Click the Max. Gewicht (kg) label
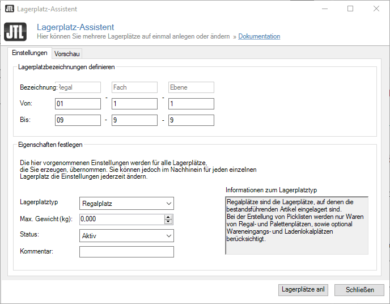 [46, 219]
